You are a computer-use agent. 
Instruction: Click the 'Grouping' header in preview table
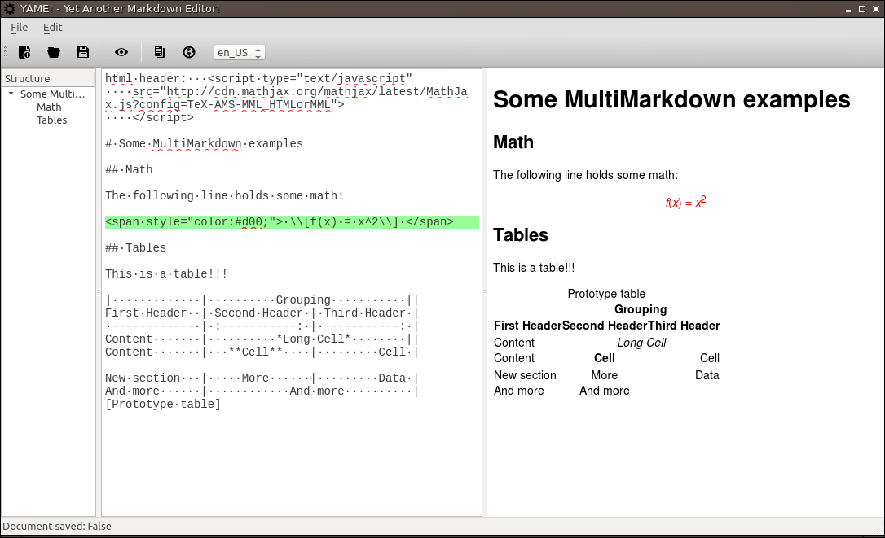pyautogui.click(x=641, y=309)
